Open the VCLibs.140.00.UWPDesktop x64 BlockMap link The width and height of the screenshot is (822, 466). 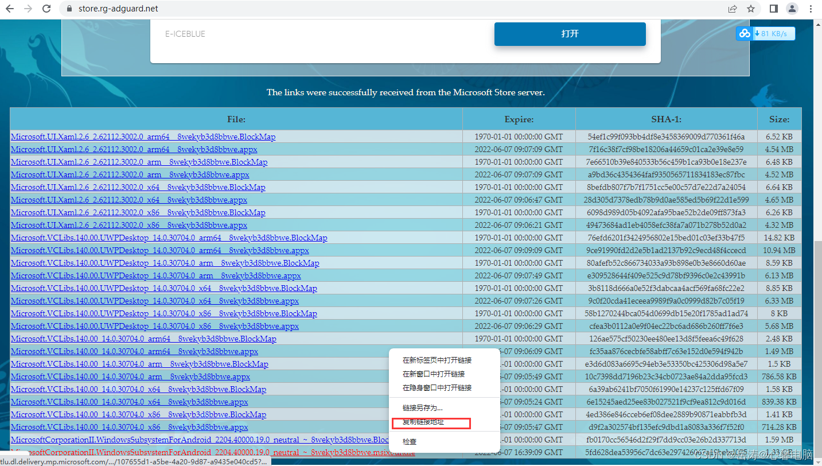coord(163,288)
